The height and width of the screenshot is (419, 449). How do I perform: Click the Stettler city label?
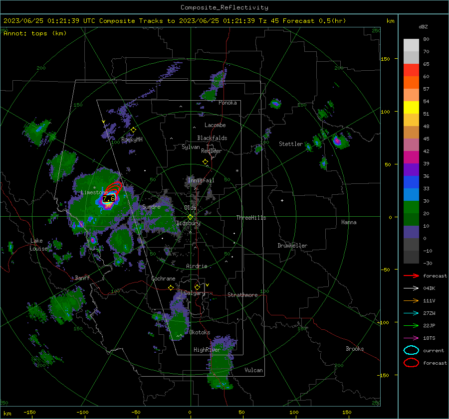coord(291,144)
